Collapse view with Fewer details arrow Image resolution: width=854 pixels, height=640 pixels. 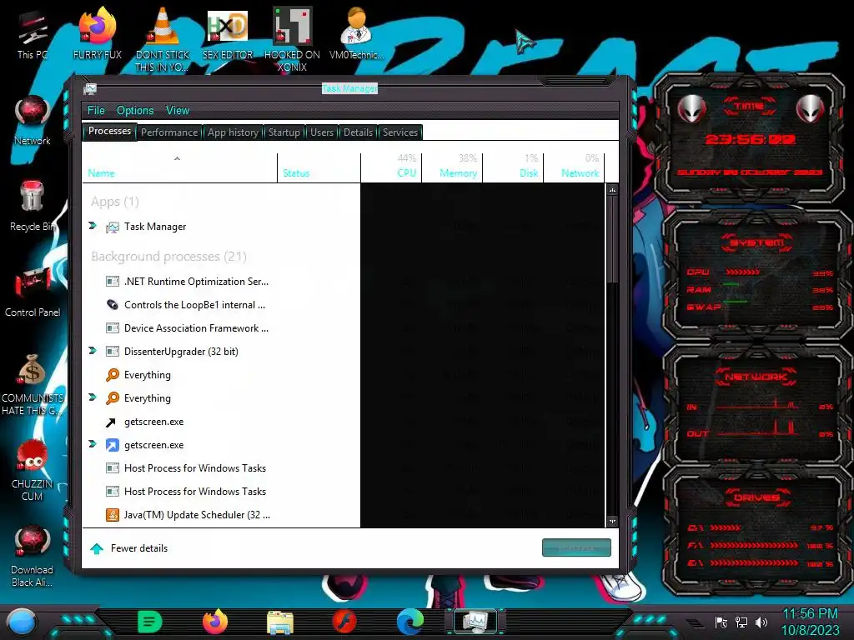97,548
